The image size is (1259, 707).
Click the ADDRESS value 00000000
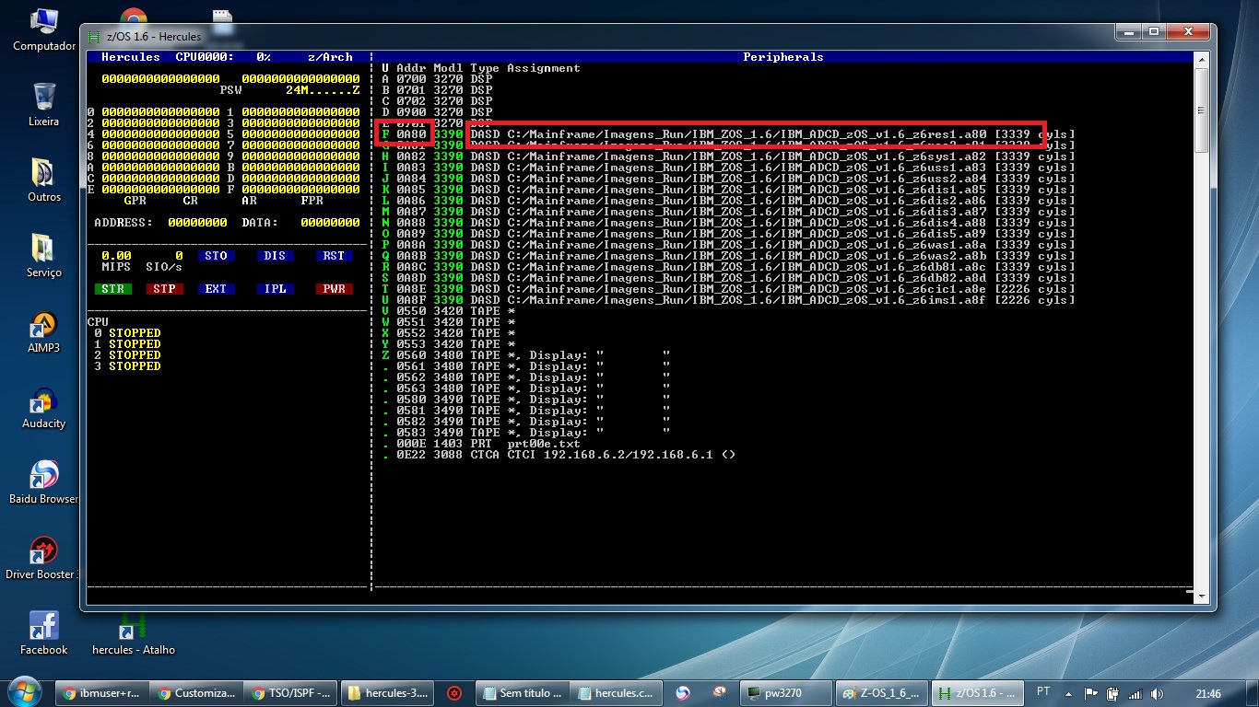197,223
